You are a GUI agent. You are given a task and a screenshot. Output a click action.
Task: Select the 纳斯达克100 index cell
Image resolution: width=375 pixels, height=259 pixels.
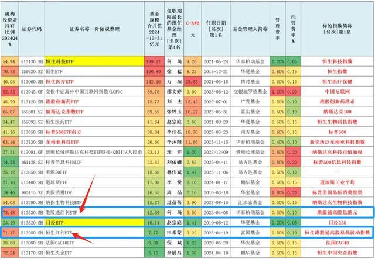coord(337,112)
